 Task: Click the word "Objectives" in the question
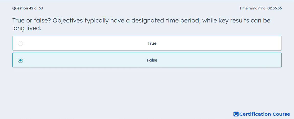68,20
